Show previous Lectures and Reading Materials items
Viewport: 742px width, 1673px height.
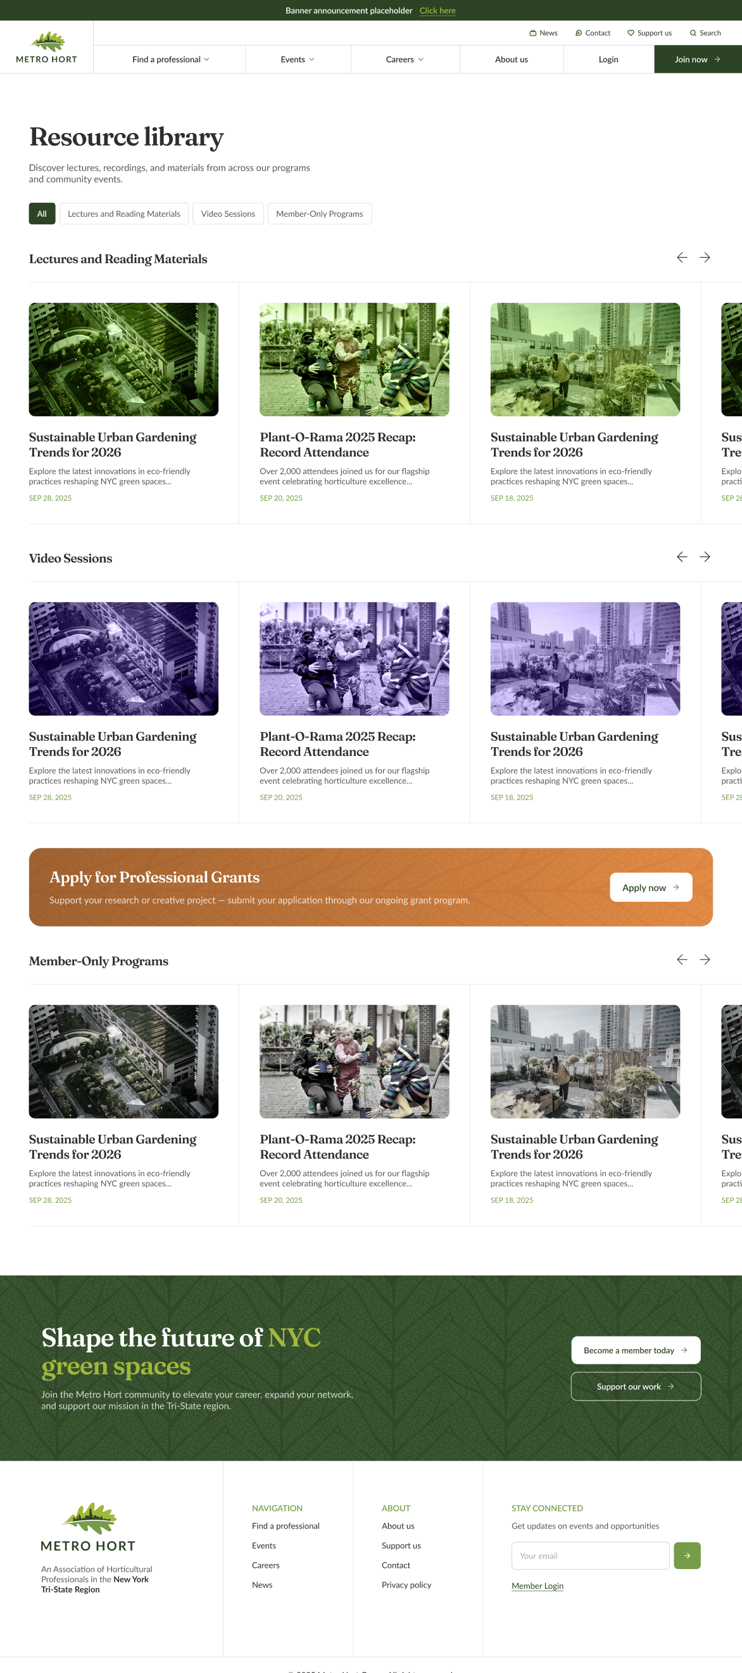pyautogui.click(x=682, y=258)
